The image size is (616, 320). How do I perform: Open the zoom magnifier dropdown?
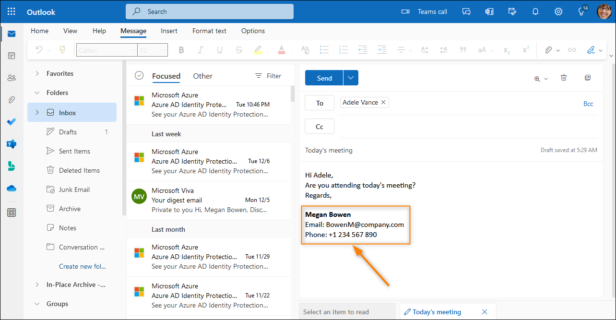tap(541, 79)
